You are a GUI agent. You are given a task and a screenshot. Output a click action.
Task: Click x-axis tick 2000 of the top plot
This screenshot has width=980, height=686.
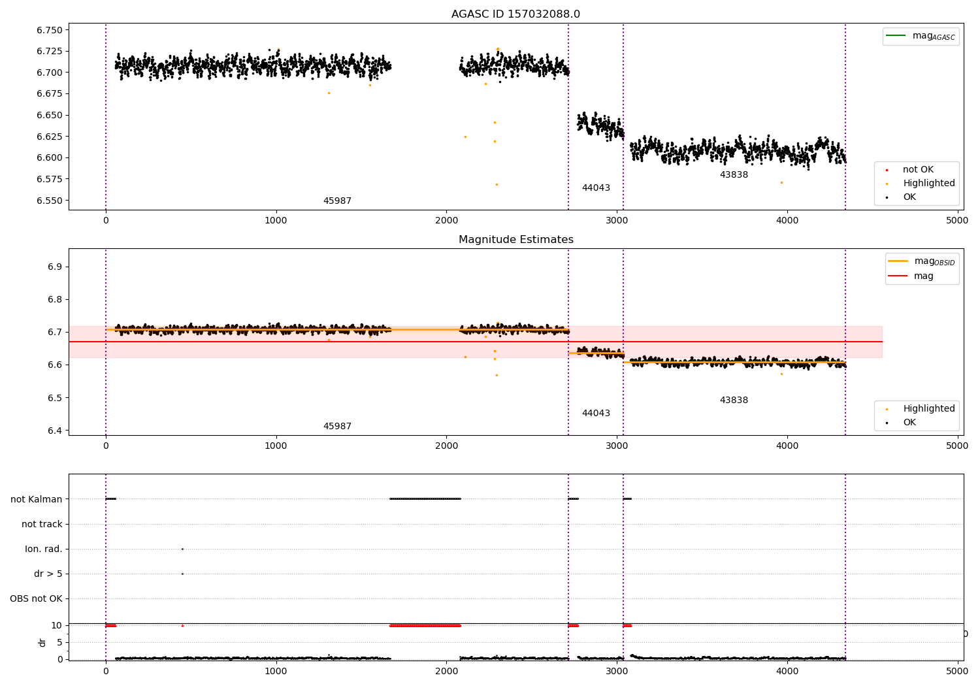(447, 220)
